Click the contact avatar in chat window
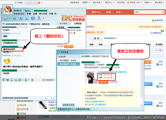 (8, 10)
